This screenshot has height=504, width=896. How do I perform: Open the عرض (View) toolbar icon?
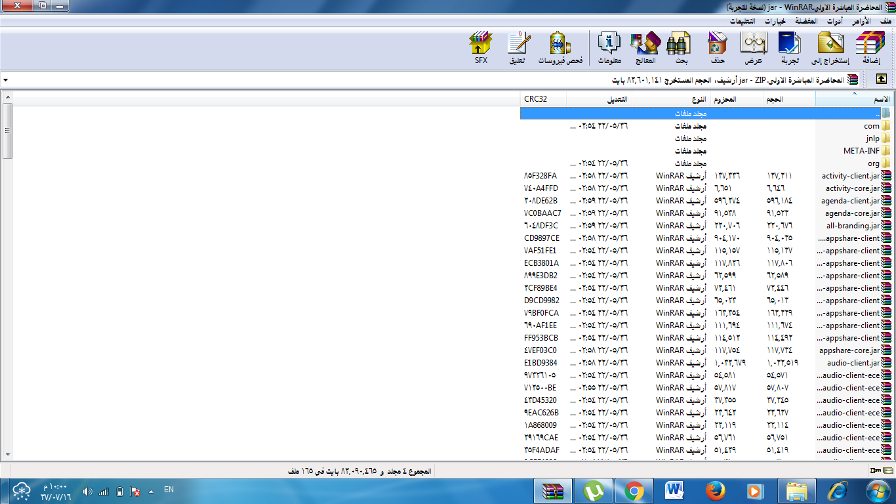tap(753, 48)
